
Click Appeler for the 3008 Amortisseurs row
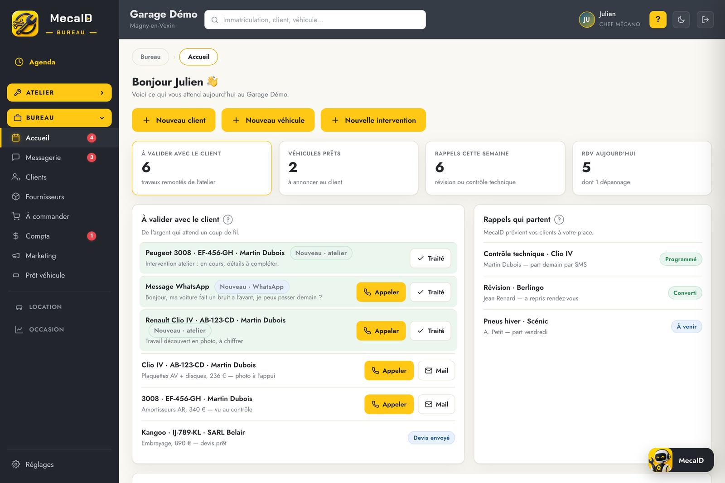[389, 404]
